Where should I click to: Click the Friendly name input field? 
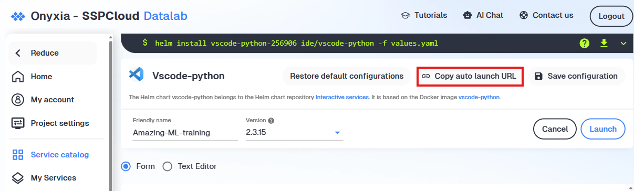click(185, 133)
